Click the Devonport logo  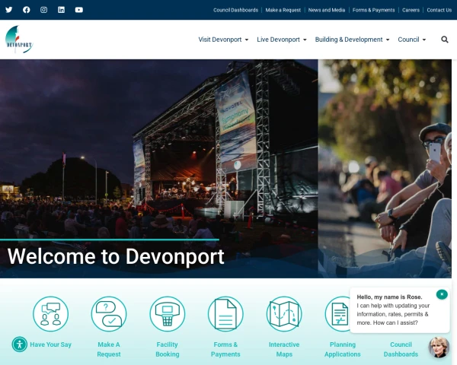click(x=18, y=40)
